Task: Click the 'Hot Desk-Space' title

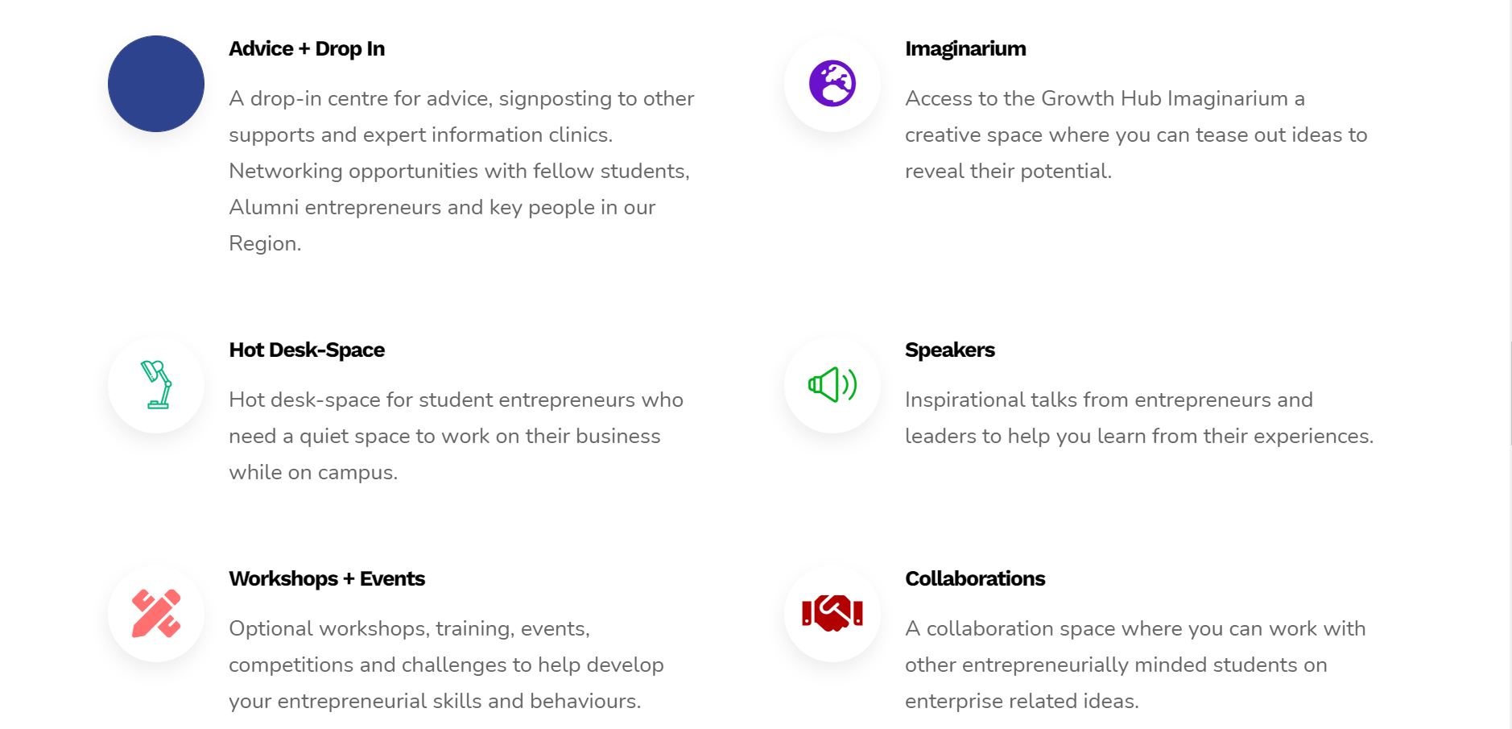Action: coord(307,350)
